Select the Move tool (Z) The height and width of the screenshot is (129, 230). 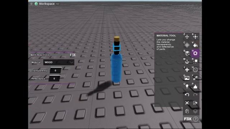coord(187,37)
